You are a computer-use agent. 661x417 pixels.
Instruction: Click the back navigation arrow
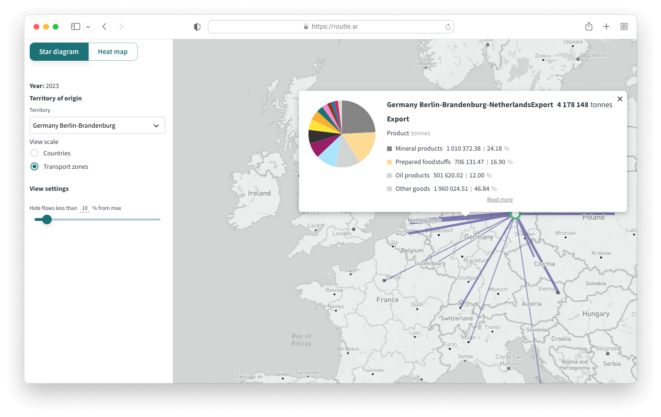104,26
